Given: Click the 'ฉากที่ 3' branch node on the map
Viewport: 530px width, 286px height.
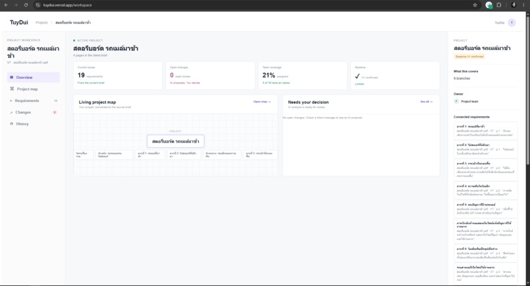Looking at the screenshot, I should tap(260, 155).
